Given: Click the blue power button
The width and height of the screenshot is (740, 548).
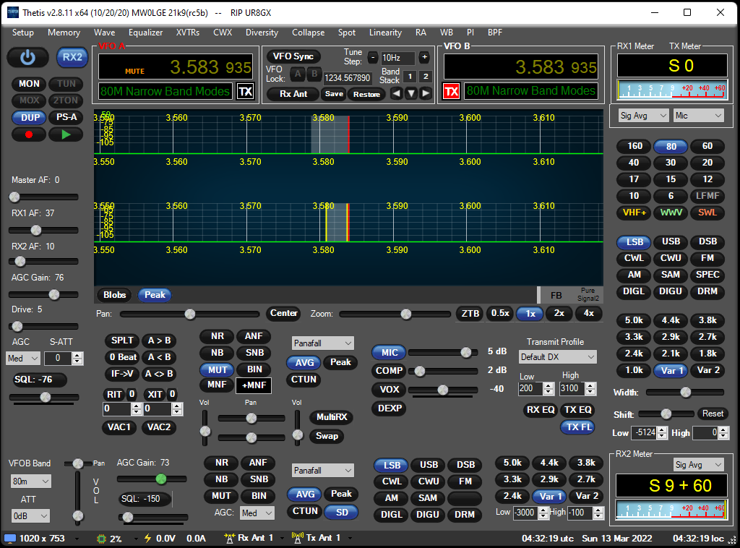Looking at the screenshot, I should click(28, 57).
